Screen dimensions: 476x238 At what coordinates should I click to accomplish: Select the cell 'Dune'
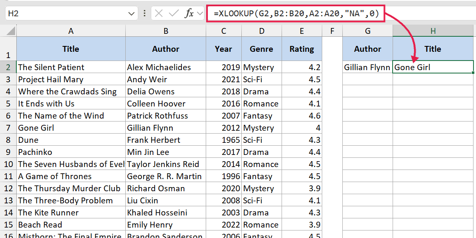pos(71,140)
